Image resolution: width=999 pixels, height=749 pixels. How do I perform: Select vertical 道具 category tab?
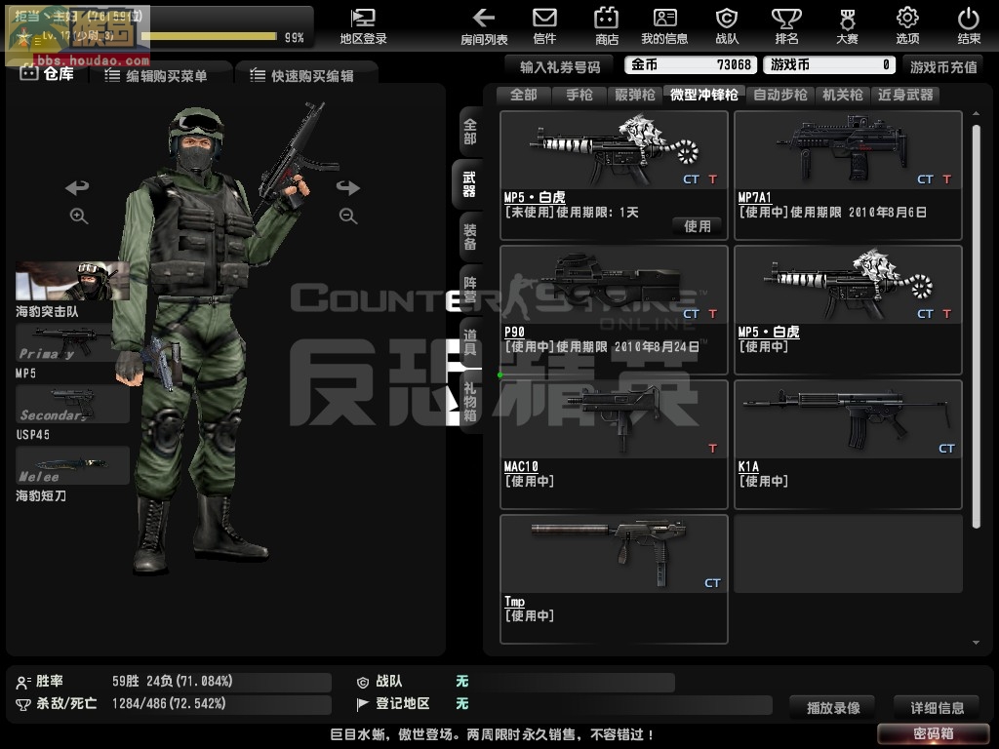coord(470,342)
